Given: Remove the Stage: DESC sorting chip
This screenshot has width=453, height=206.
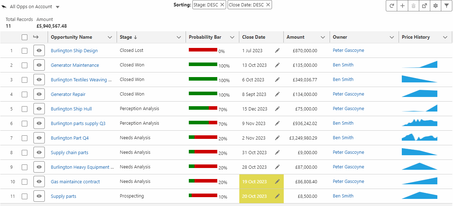Looking at the screenshot, I should [x=222, y=5].
